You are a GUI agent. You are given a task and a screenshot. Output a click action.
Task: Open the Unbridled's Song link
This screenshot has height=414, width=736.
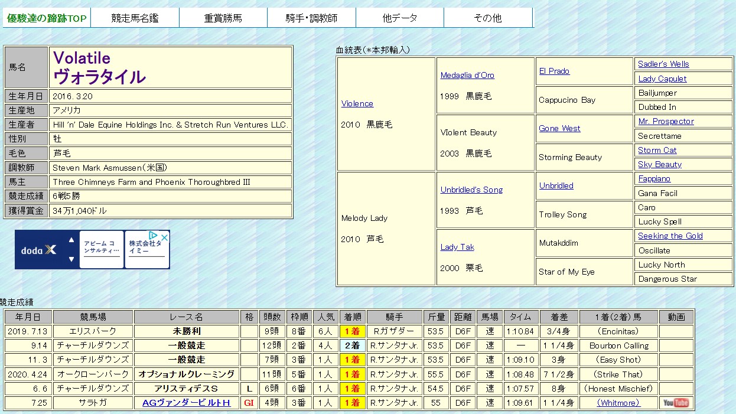(x=471, y=190)
